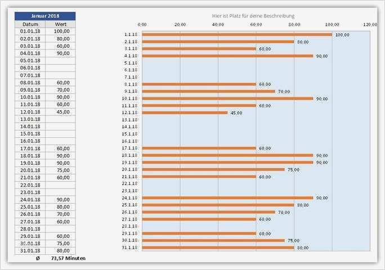
Task: Select the date cell 28.01.18
Action: (x=30, y=229)
